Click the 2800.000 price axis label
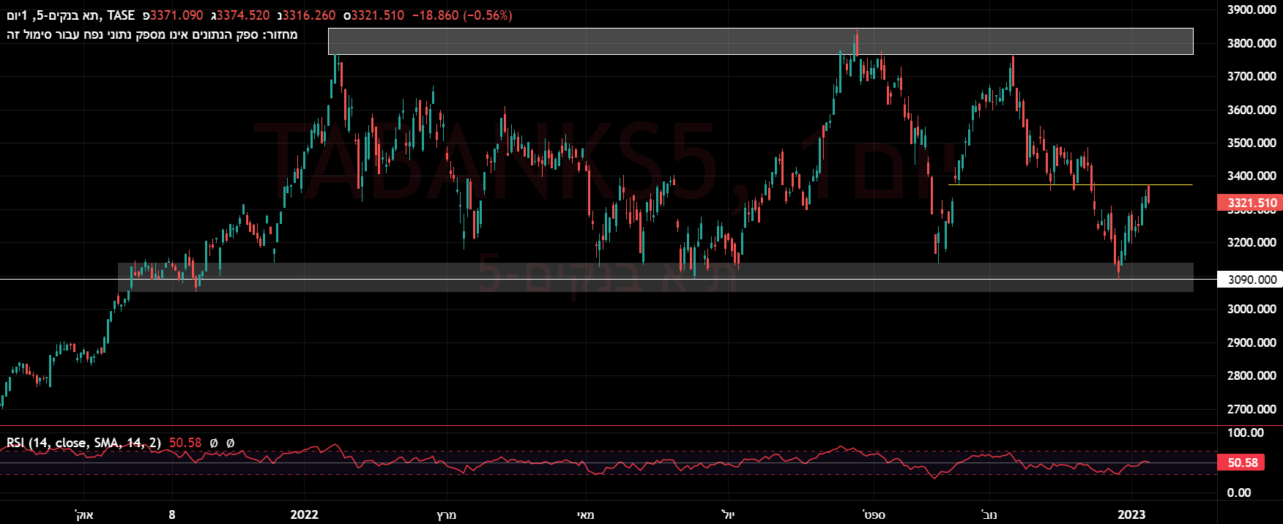 [x=1252, y=375]
